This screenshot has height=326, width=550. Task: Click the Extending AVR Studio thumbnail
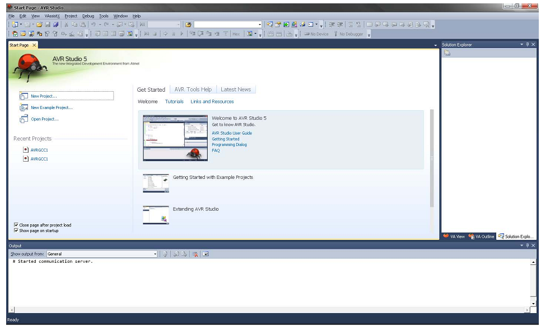coord(156,215)
